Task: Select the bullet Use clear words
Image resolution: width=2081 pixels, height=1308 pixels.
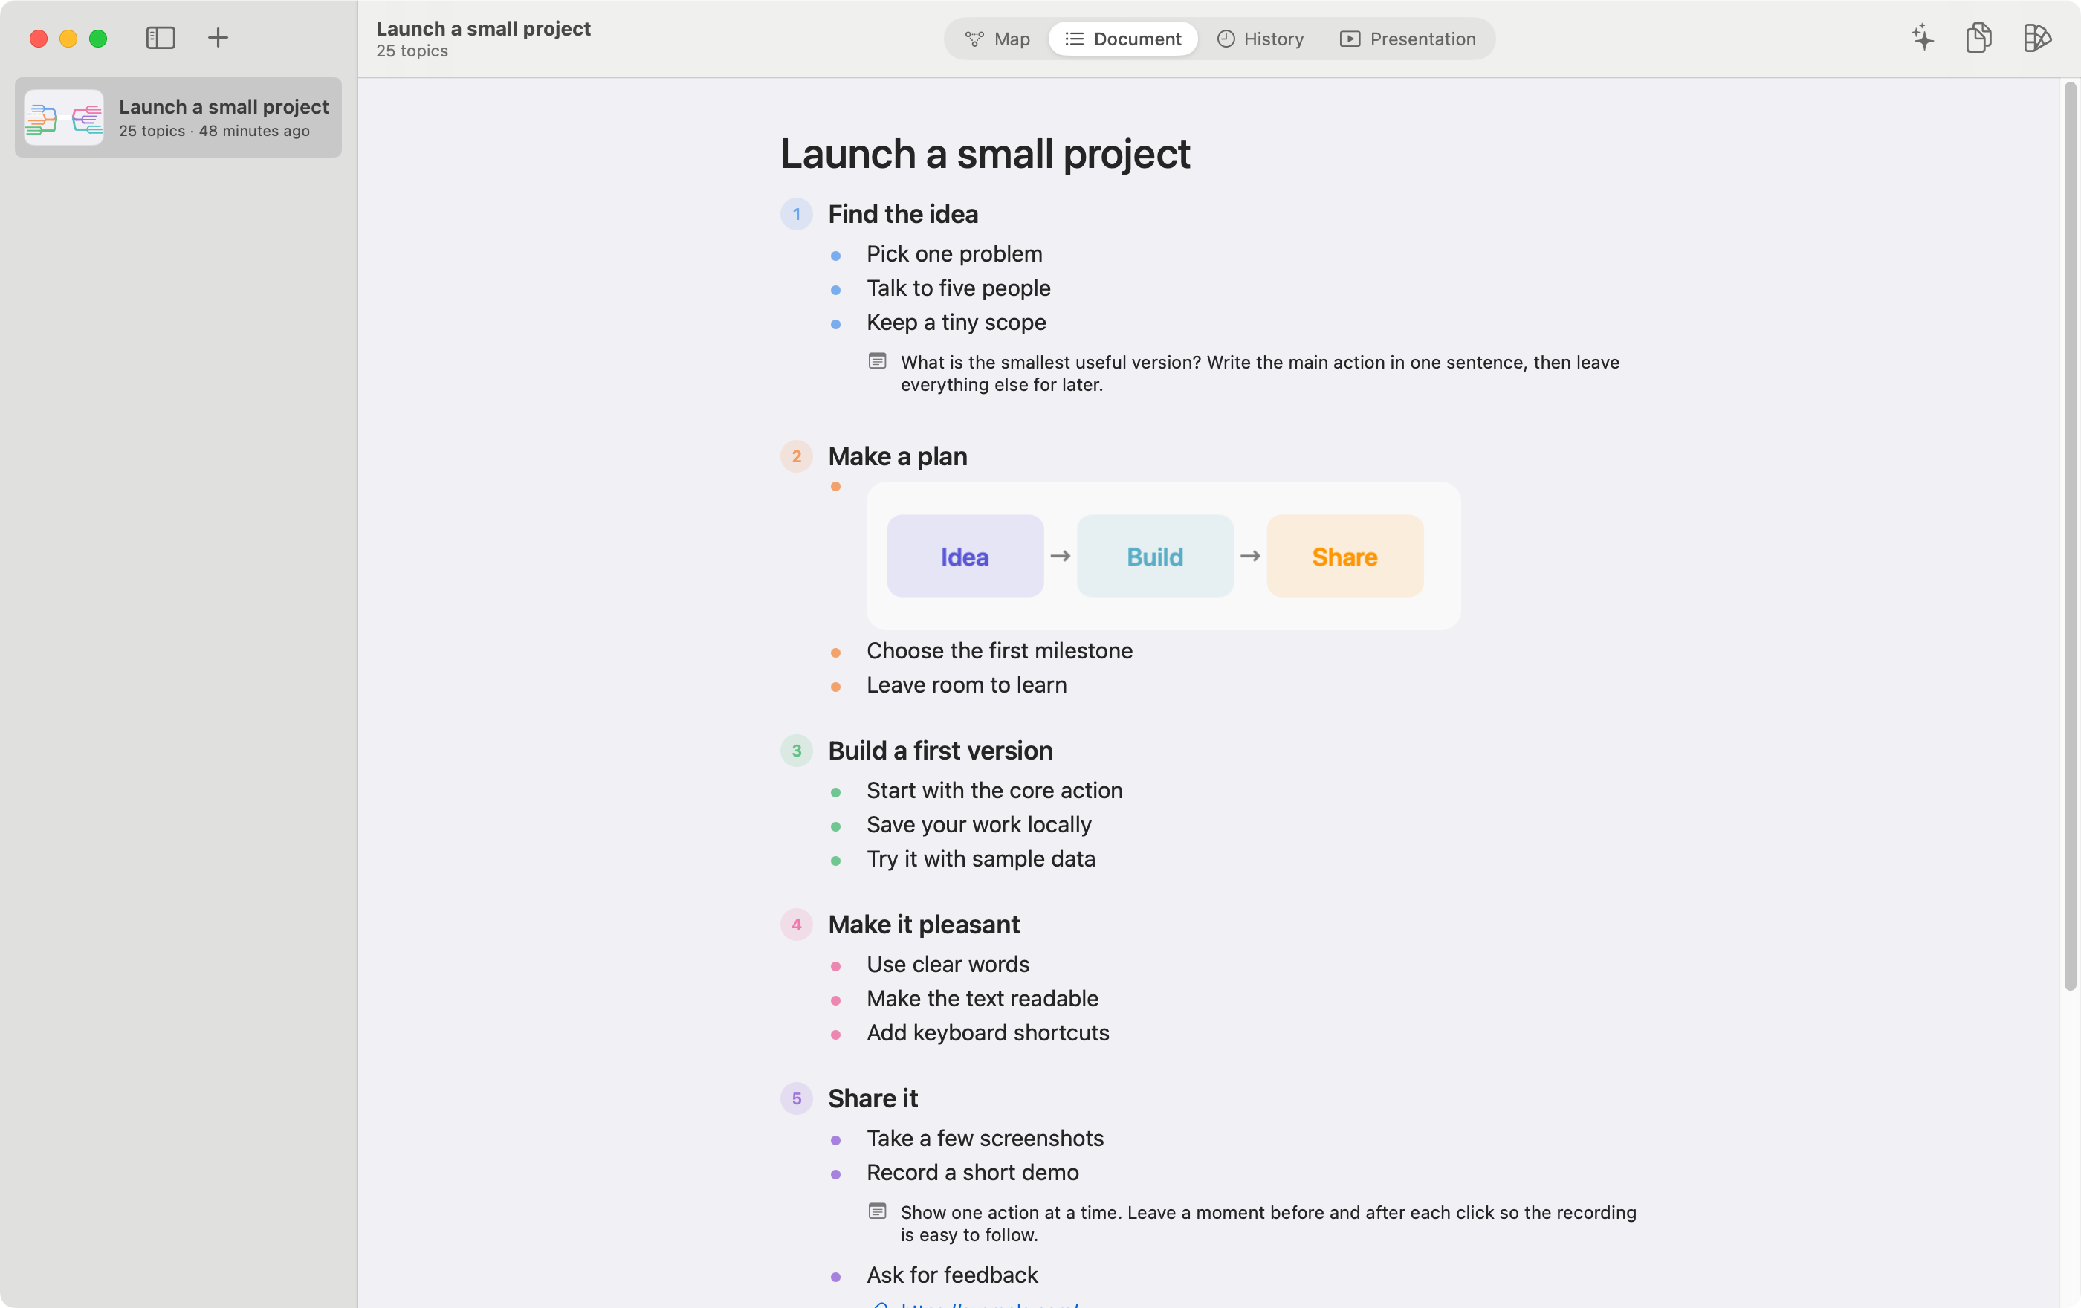Action: 948,964
